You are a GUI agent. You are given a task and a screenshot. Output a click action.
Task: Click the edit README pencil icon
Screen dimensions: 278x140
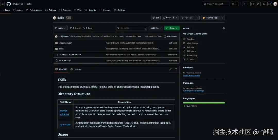[170, 69]
